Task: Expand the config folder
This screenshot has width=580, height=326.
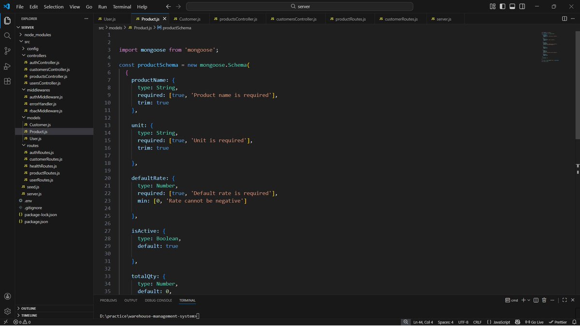Action: pos(23,48)
